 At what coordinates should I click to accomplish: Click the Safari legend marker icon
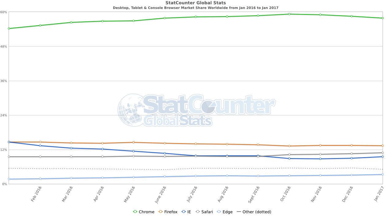[x=198, y=212]
